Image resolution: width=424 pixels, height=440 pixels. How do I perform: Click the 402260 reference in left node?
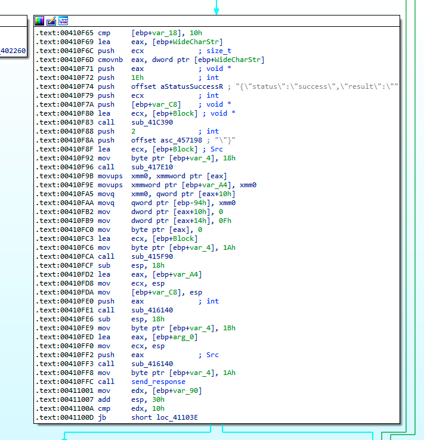click(x=13, y=51)
